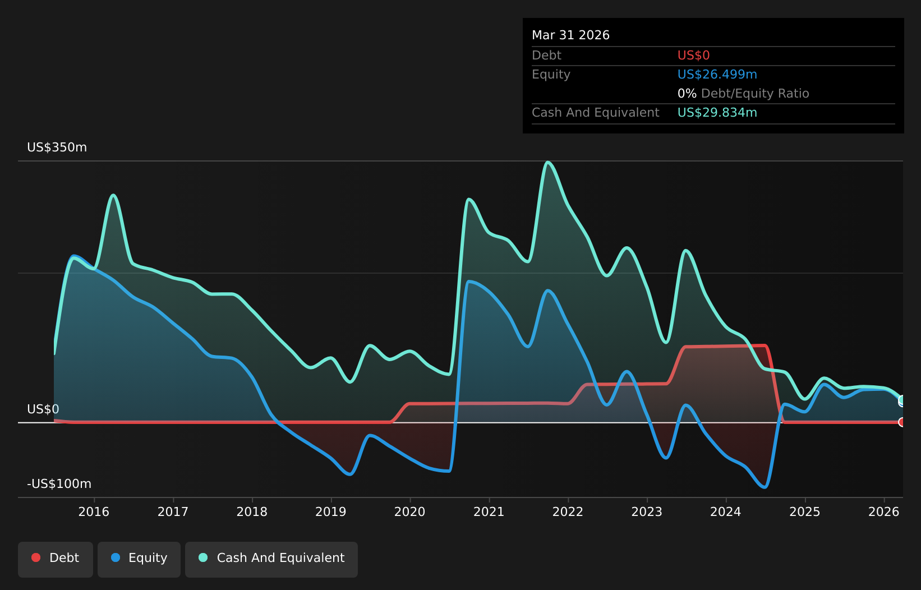Toggle the Debt series legend button

pos(56,559)
